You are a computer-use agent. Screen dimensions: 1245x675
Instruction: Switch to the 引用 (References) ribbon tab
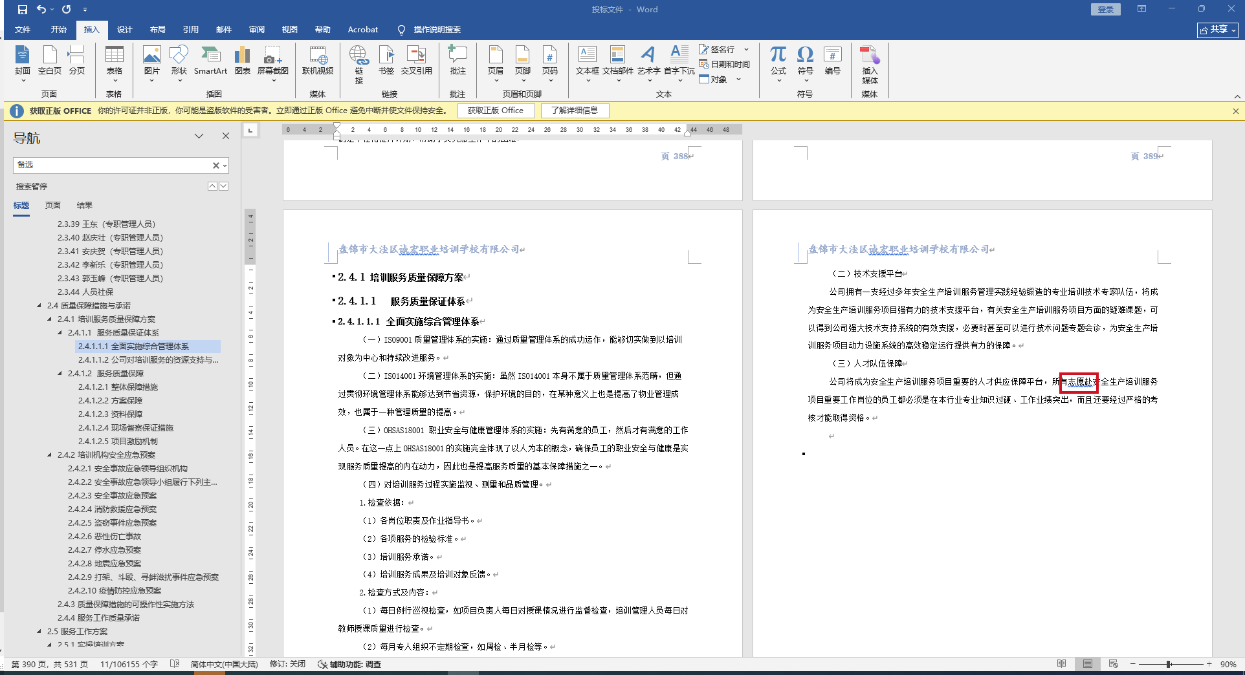click(191, 30)
